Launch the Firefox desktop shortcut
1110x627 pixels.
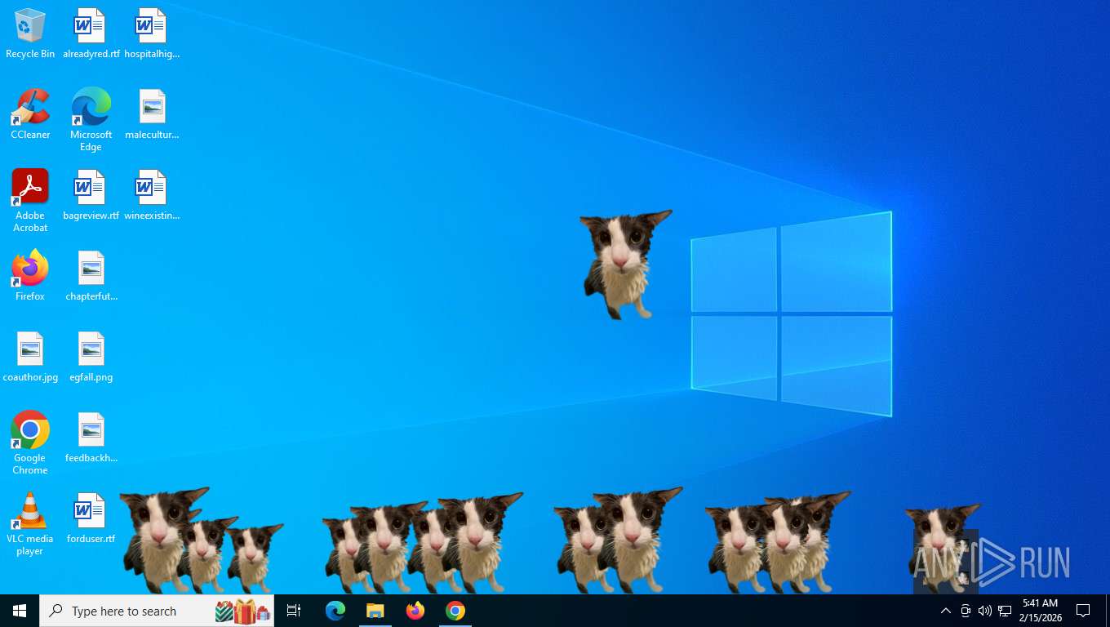coord(30,276)
